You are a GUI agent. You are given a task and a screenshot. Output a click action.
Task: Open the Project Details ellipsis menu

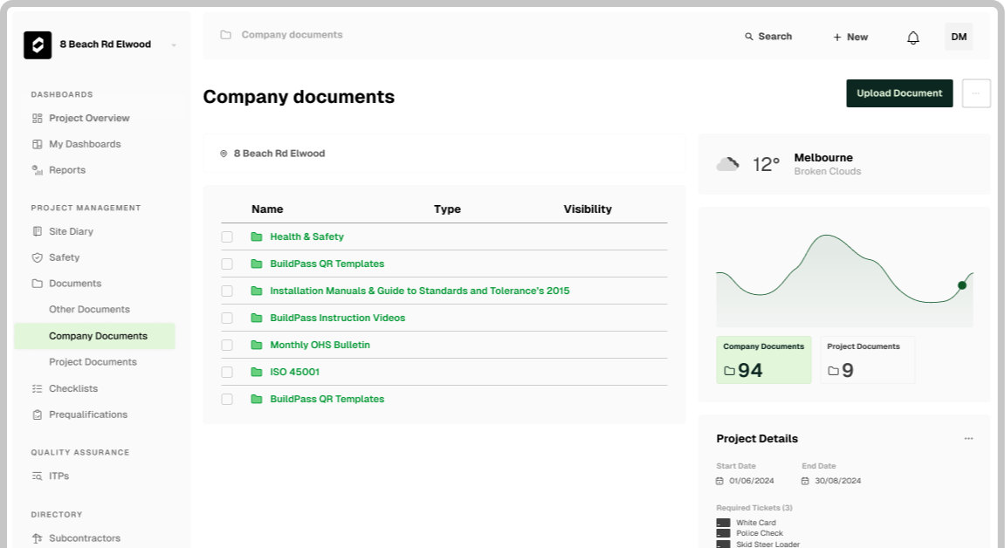click(x=968, y=439)
